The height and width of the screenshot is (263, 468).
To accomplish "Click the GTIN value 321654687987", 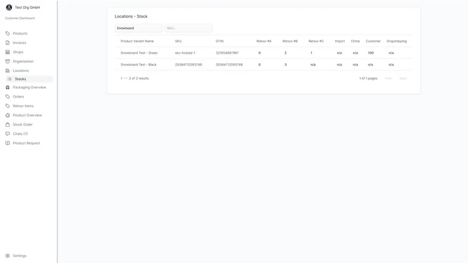I will 227,53.
